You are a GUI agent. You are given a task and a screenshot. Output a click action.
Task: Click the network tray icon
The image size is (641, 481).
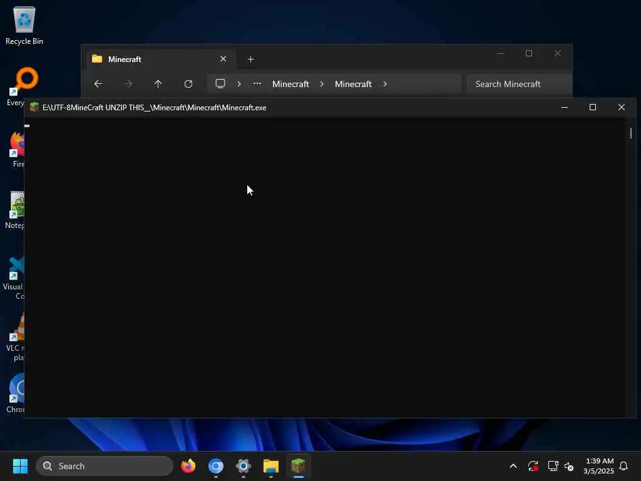click(553, 466)
